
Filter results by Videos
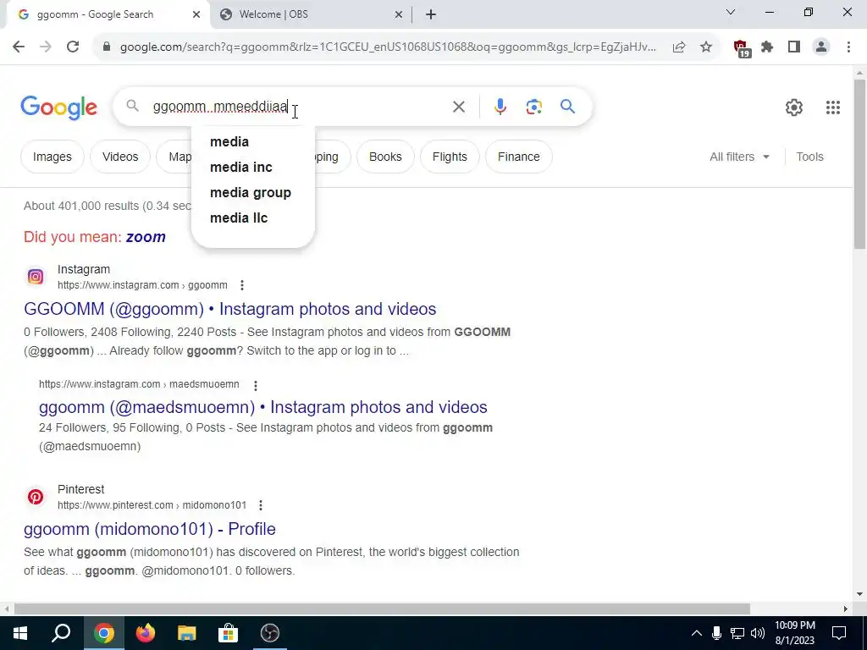(120, 157)
